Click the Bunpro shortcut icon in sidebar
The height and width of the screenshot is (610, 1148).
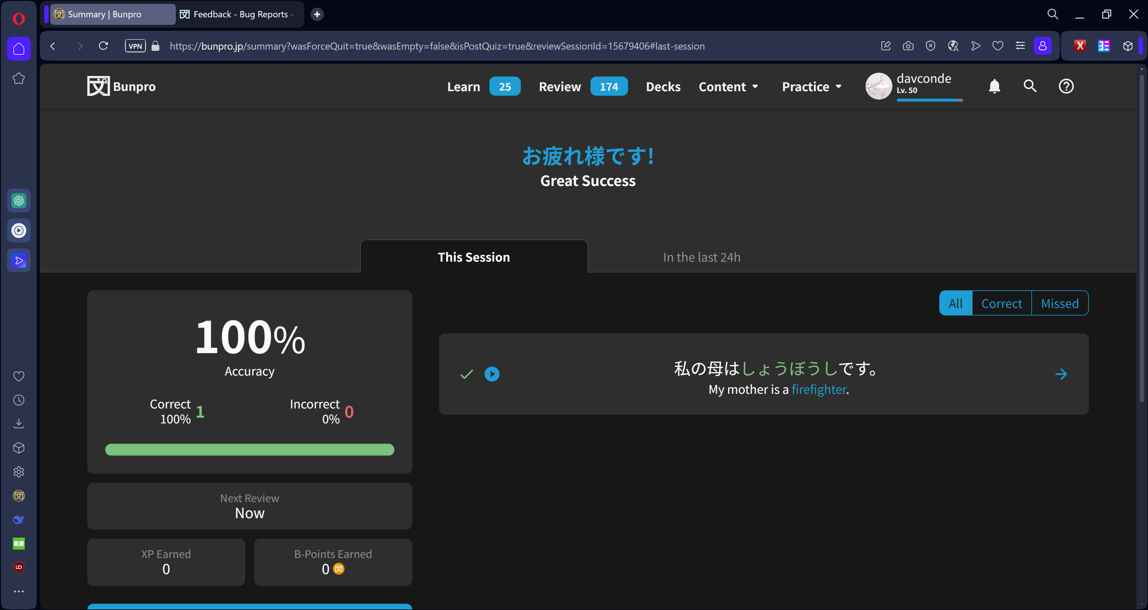(x=19, y=496)
